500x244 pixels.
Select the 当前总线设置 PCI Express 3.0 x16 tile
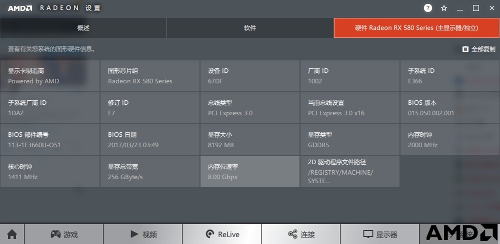point(350,108)
